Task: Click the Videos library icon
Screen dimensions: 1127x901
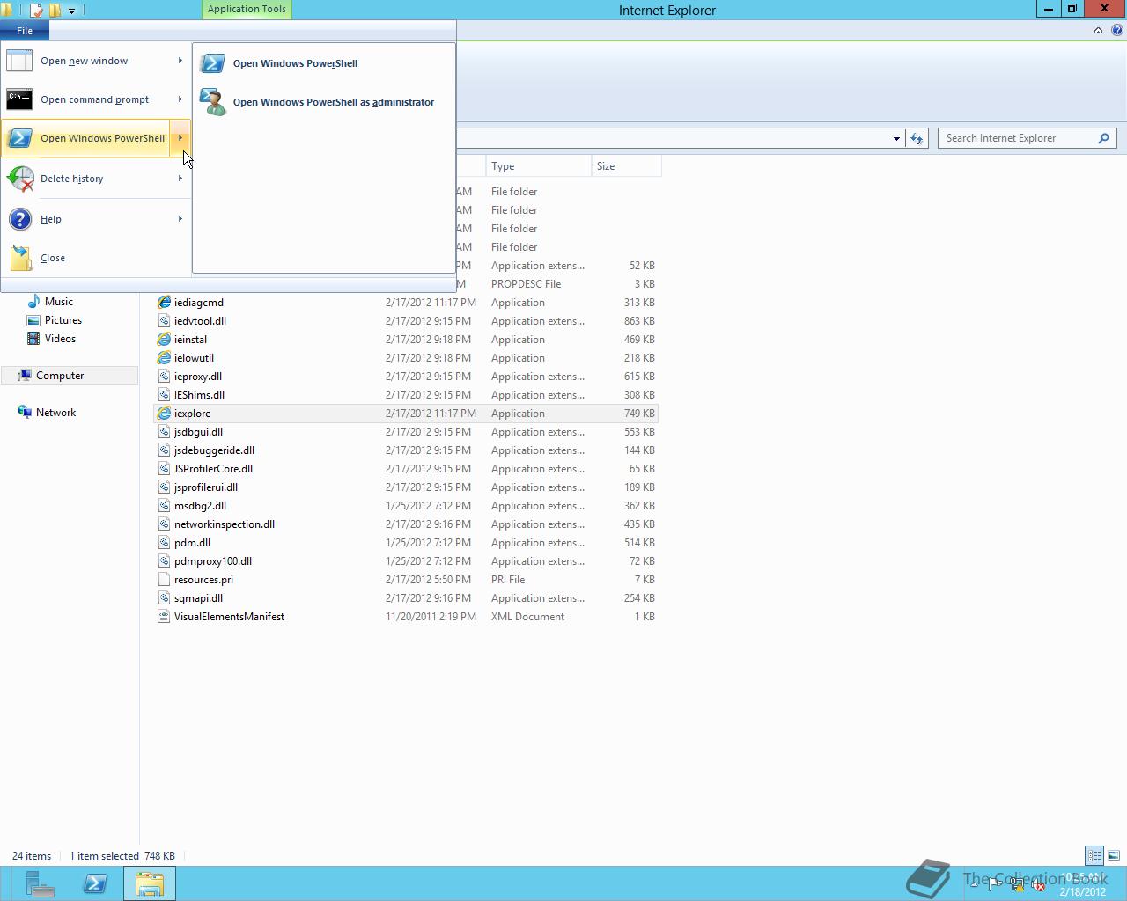Action: 33,339
